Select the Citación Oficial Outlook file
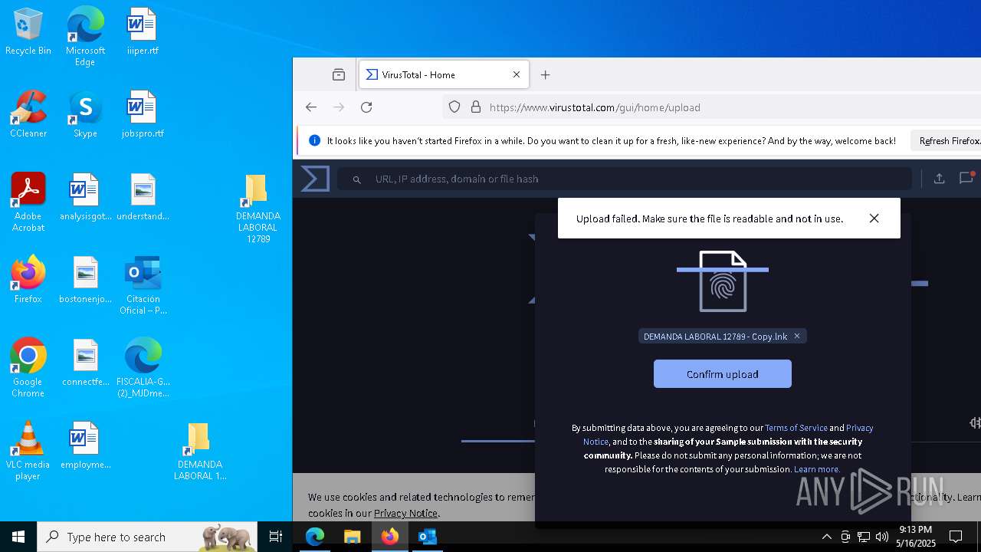 pyautogui.click(x=143, y=285)
